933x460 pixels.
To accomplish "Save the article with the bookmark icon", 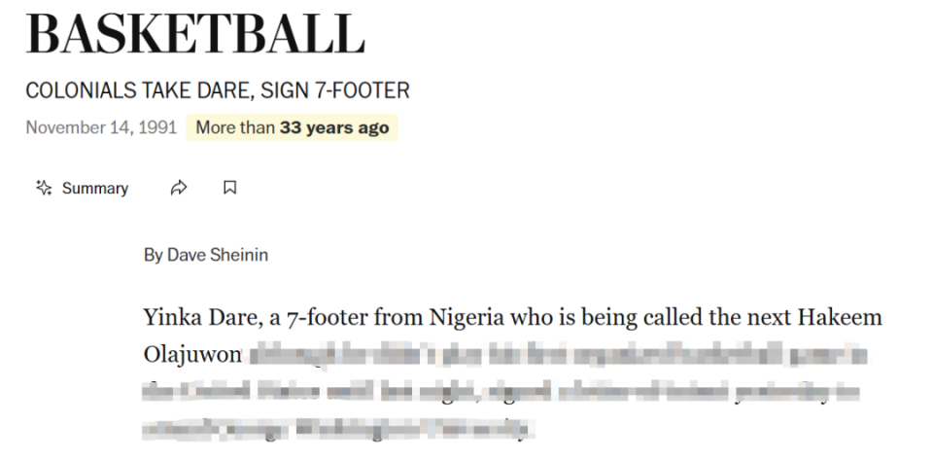I will 229,188.
